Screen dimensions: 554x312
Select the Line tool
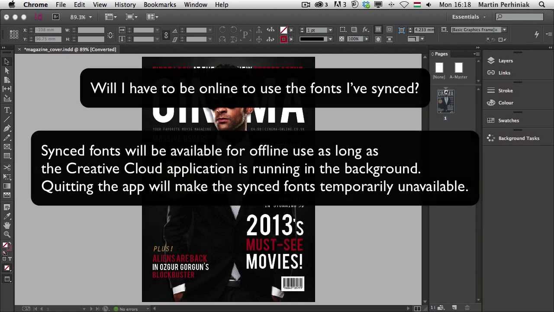pyautogui.click(x=7, y=119)
